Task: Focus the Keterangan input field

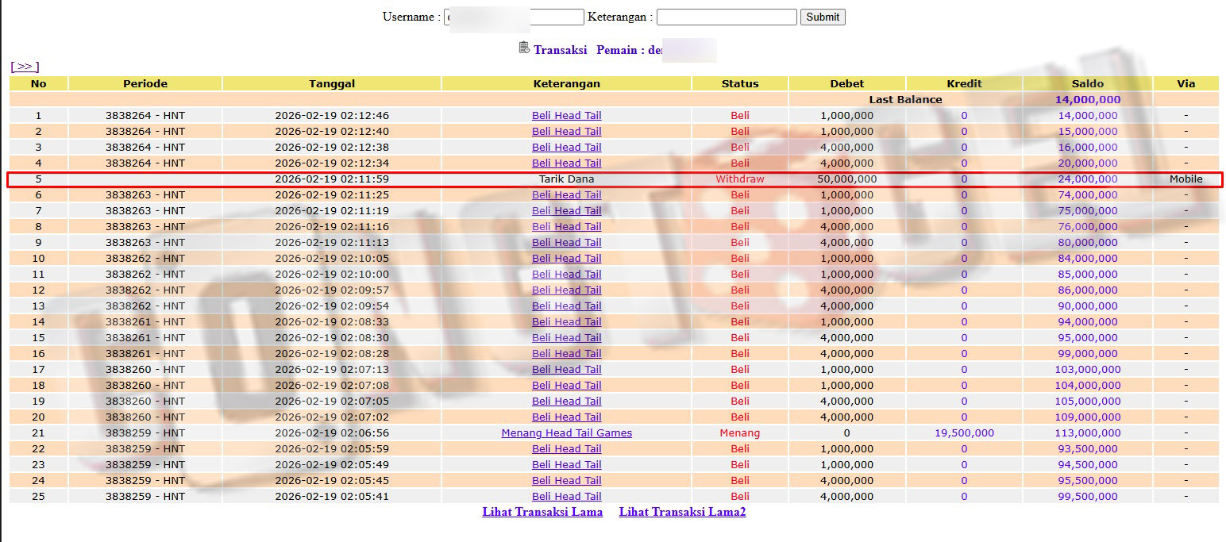Action: [727, 17]
